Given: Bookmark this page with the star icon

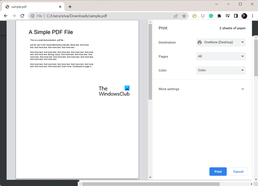Looking at the screenshot, I should coord(184,16).
